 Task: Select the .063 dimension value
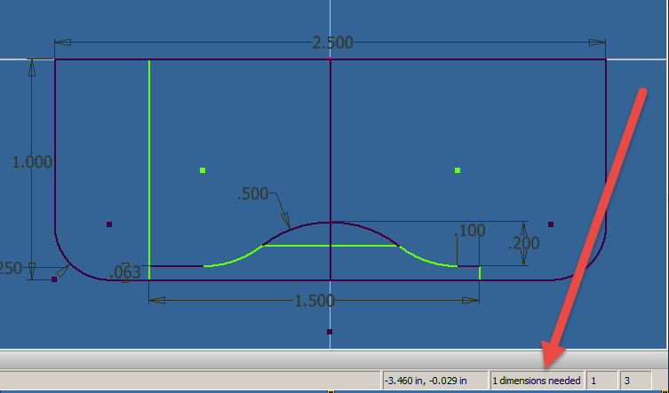tap(125, 272)
